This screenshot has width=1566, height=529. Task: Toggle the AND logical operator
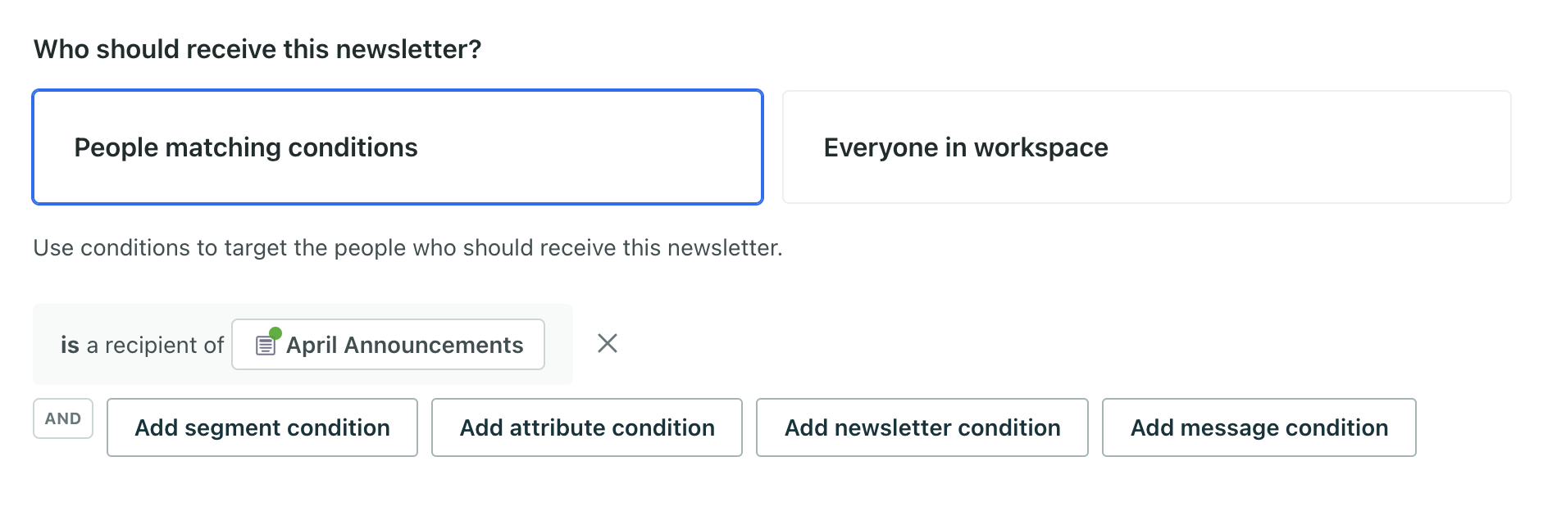(x=63, y=418)
